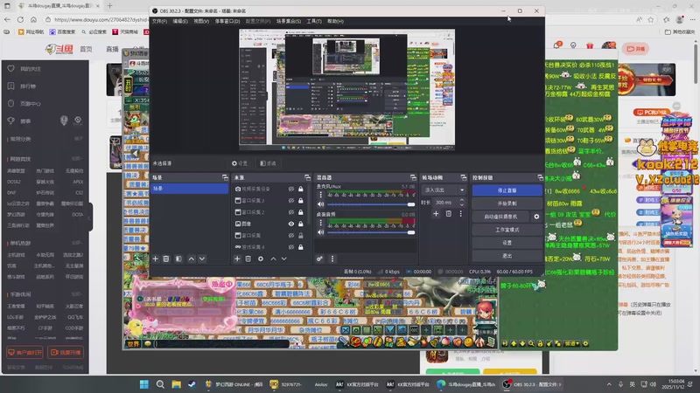
Task: Go to browser home page icon
Action: pos(33,19)
